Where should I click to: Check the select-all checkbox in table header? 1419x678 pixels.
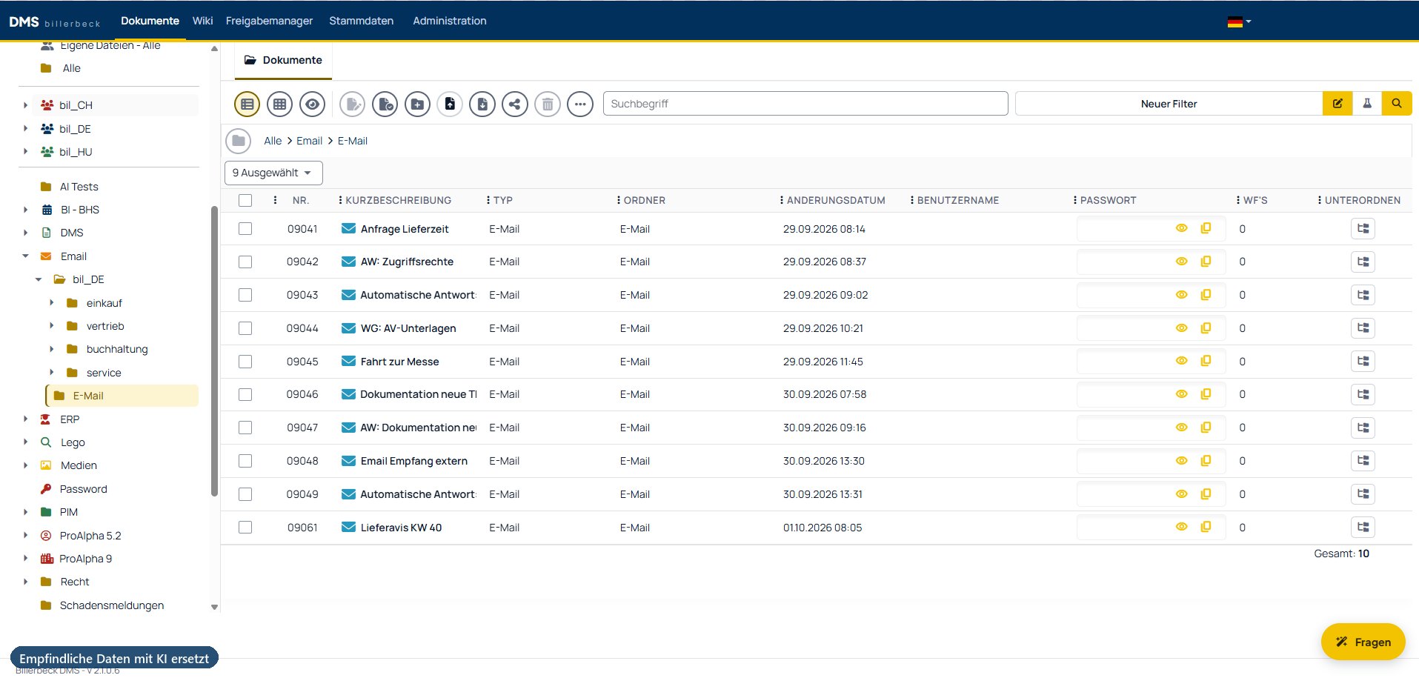coord(245,200)
